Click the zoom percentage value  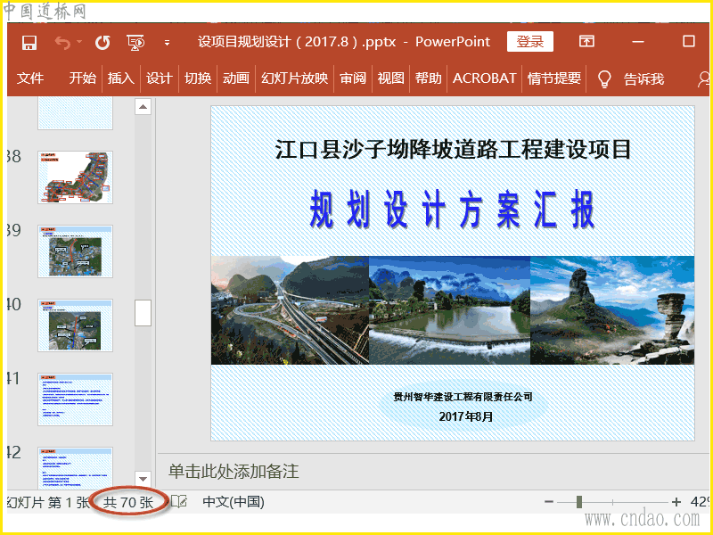tap(700, 502)
